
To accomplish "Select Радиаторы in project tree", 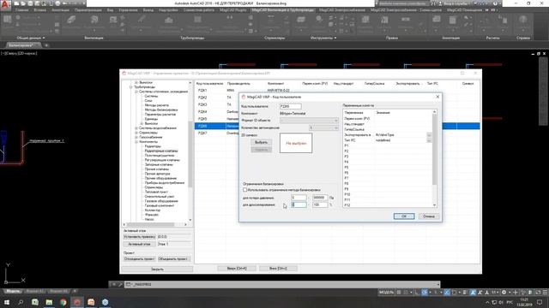I will (x=153, y=146).
